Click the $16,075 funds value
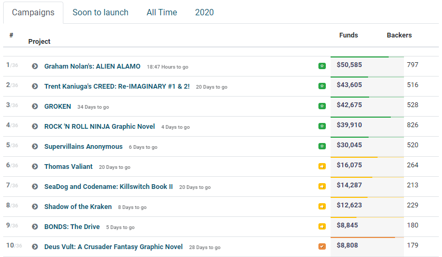 349,165
